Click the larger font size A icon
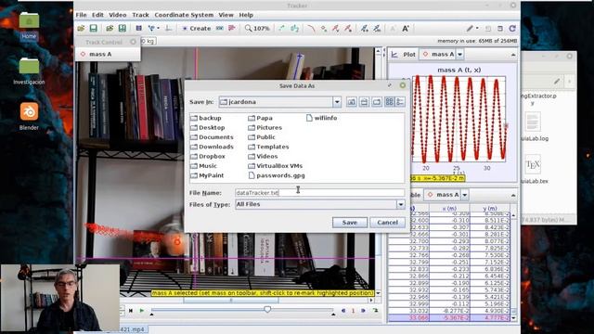The width and height of the screenshot is (594, 334). (406, 29)
